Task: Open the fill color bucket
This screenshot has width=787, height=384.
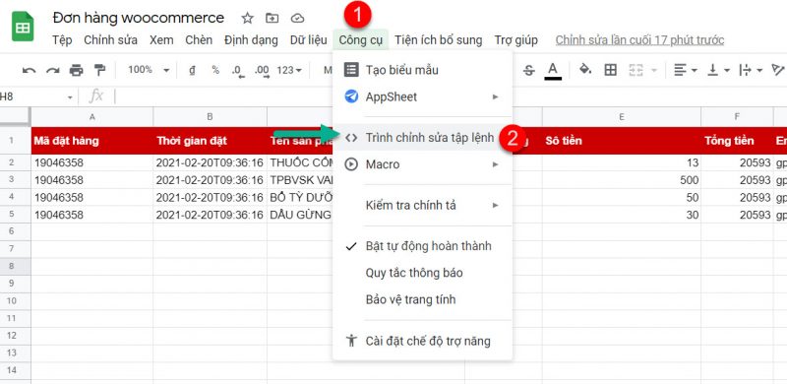Action: pos(585,69)
